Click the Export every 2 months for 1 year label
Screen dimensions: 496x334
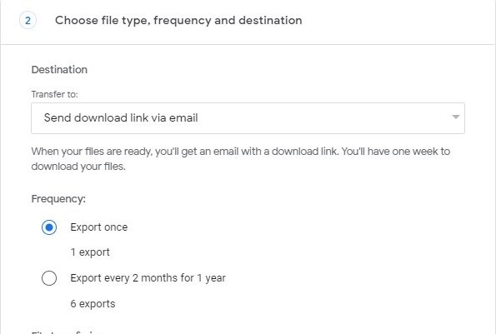[148, 278]
